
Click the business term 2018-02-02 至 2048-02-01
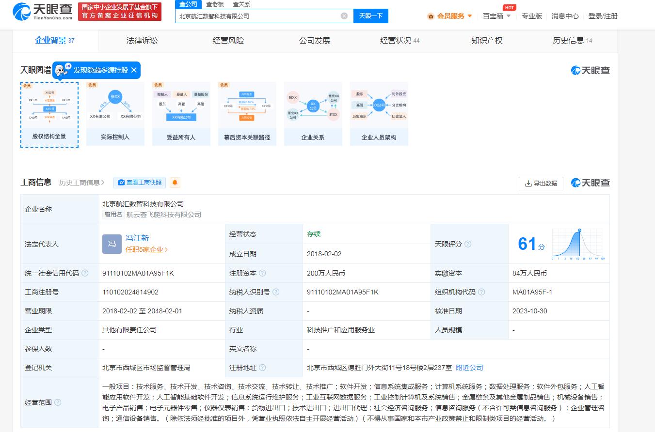pyautogui.click(x=143, y=311)
